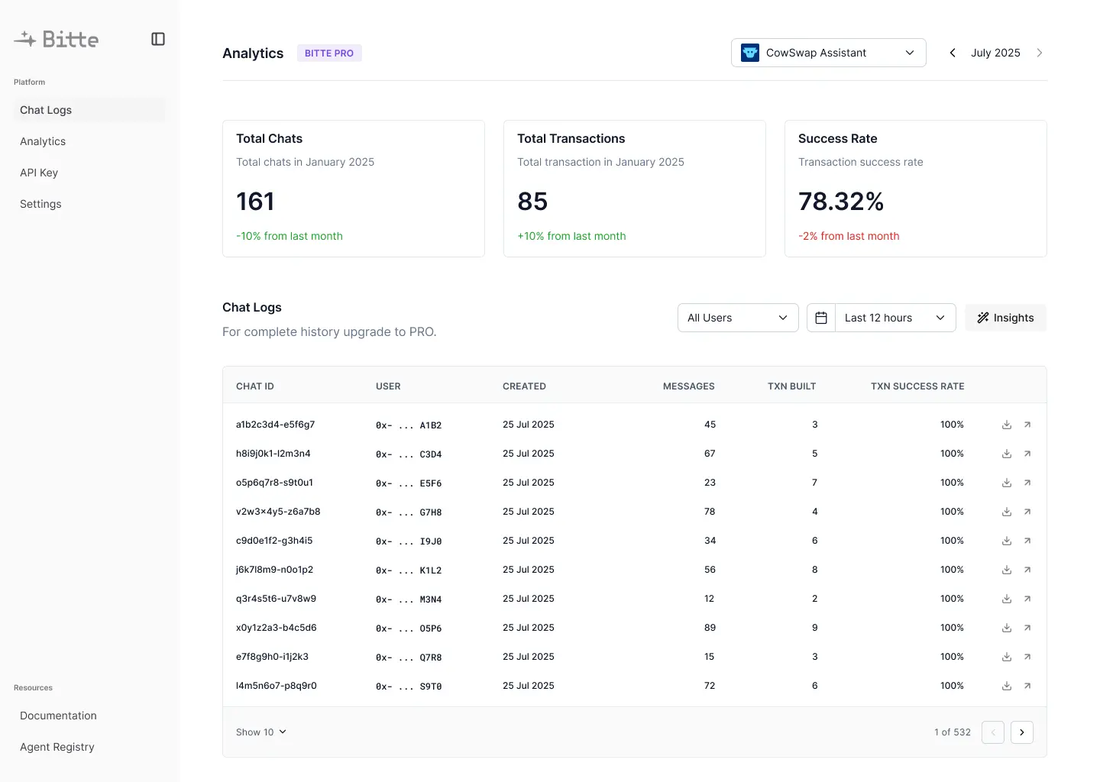Select Settings in the sidebar
The image size is (1100, 782).
(40, 204)
